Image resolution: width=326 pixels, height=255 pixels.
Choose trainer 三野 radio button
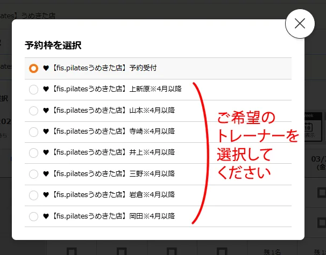point(33,174)
